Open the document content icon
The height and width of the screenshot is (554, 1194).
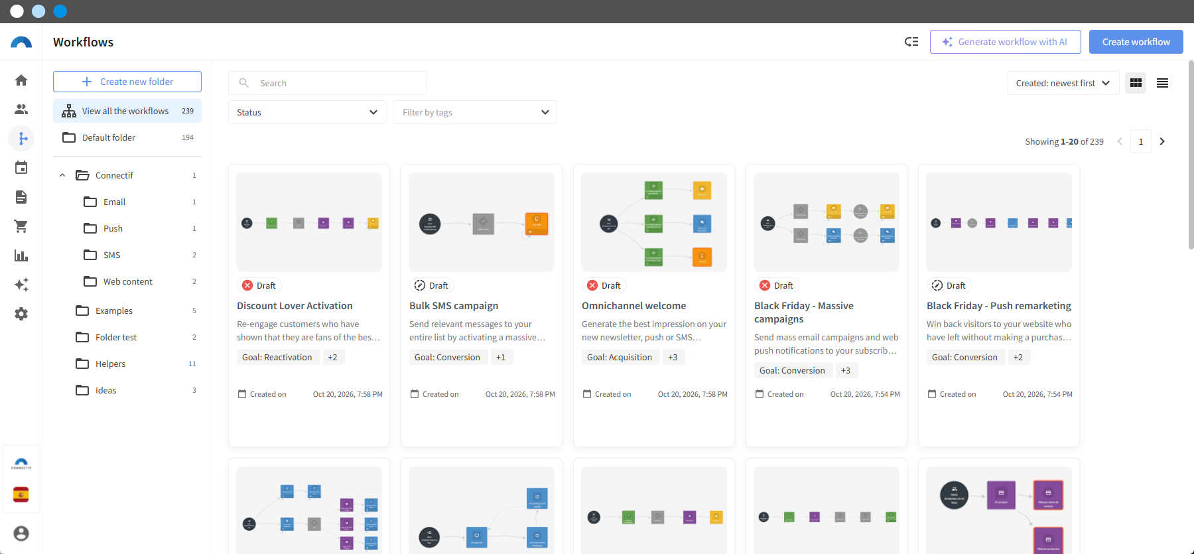[21, 197]
